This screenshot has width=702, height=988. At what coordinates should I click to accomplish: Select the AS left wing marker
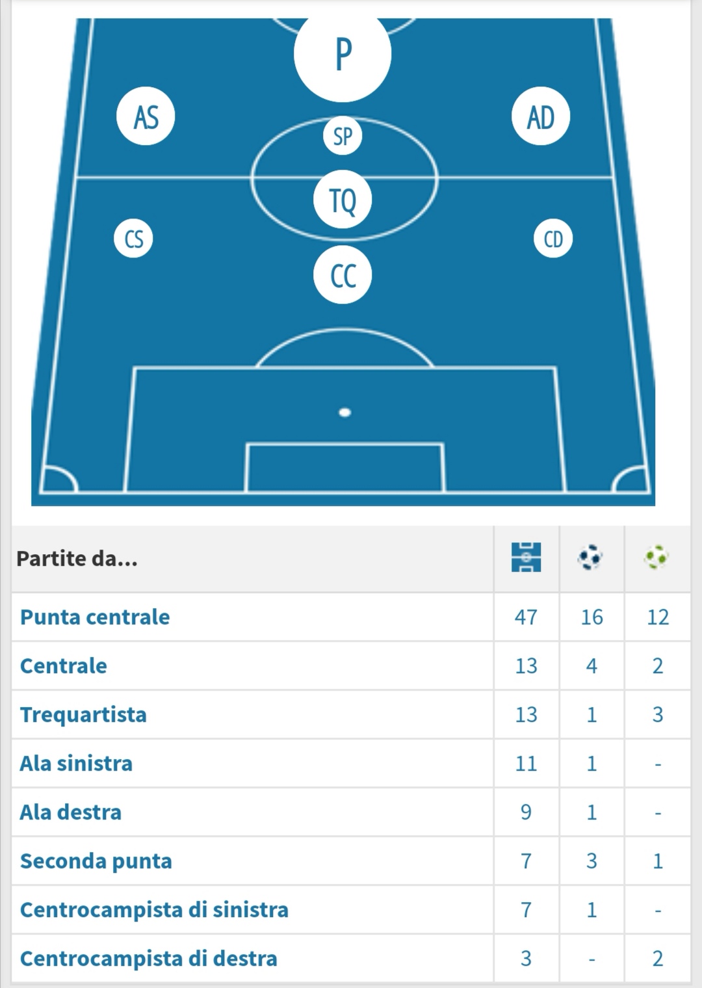click(146, 116)
